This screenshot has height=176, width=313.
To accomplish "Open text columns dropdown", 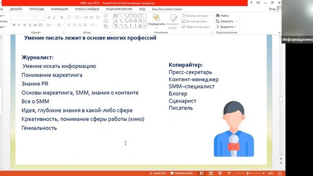I will click(93, 25).
